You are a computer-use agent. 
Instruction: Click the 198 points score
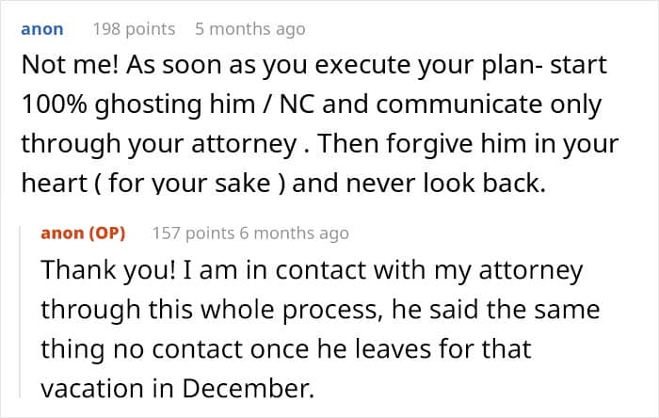[134, 29]
